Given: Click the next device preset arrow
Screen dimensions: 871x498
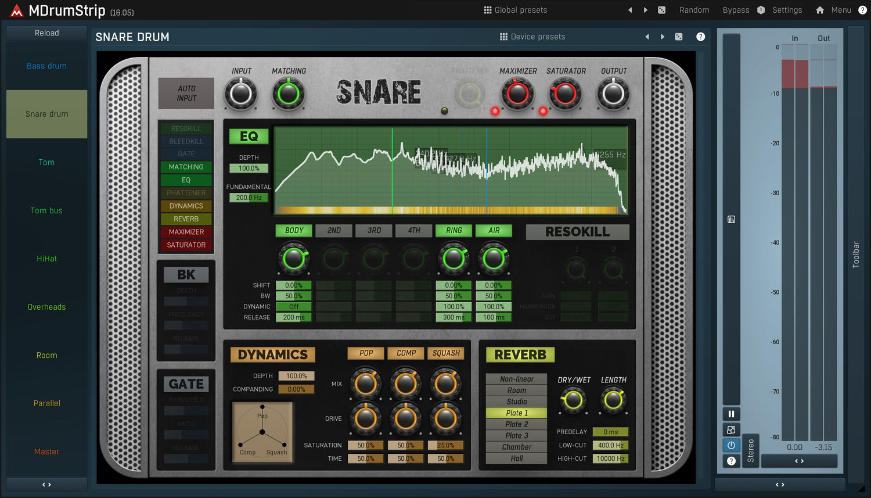Looking at the screenshot, I should [663, 37].
